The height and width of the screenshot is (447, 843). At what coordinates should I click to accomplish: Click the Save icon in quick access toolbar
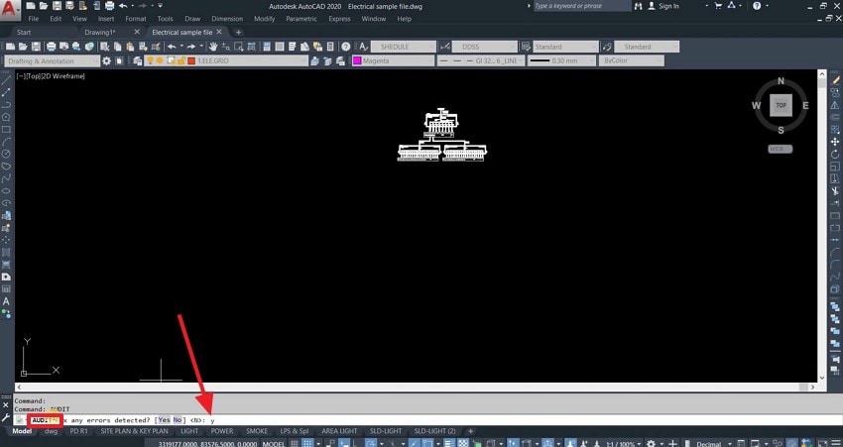(x=57, y=6)
